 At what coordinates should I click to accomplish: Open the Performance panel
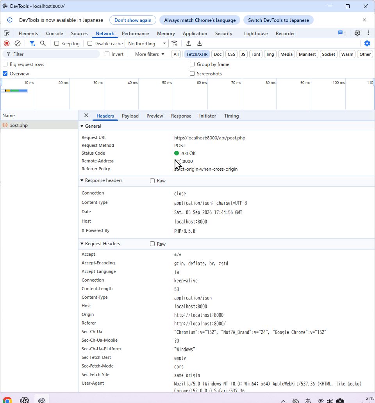coord(136,34)
